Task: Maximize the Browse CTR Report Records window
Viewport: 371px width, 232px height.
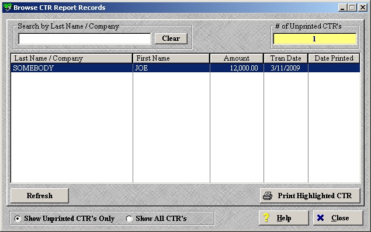Action: pos(352,8)
